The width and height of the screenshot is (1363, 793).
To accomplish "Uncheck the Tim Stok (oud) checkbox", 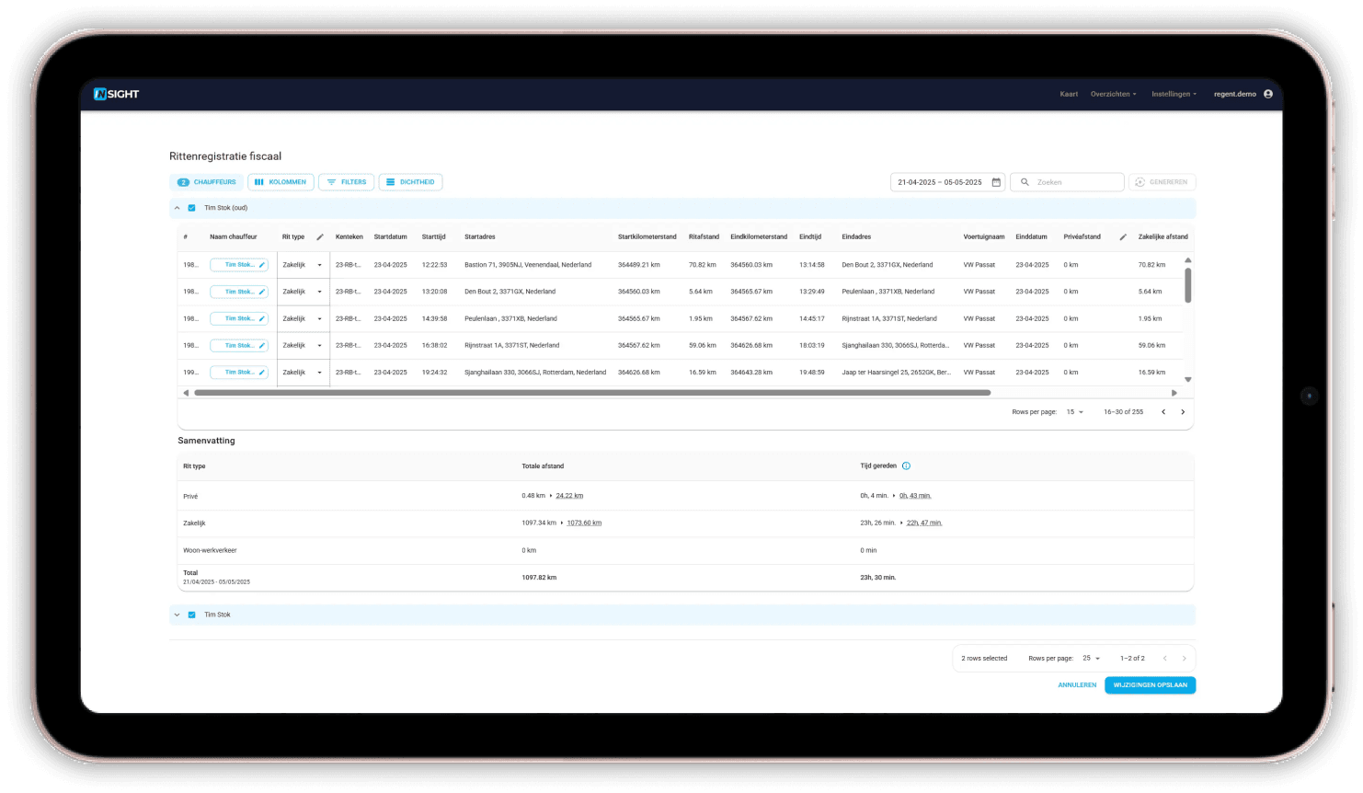I will pos(192,208).
